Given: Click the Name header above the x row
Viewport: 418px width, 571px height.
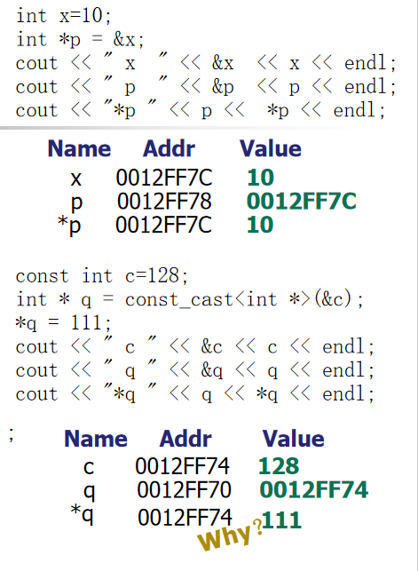Looking at the screenshot, I should click(x=79, y=148).
